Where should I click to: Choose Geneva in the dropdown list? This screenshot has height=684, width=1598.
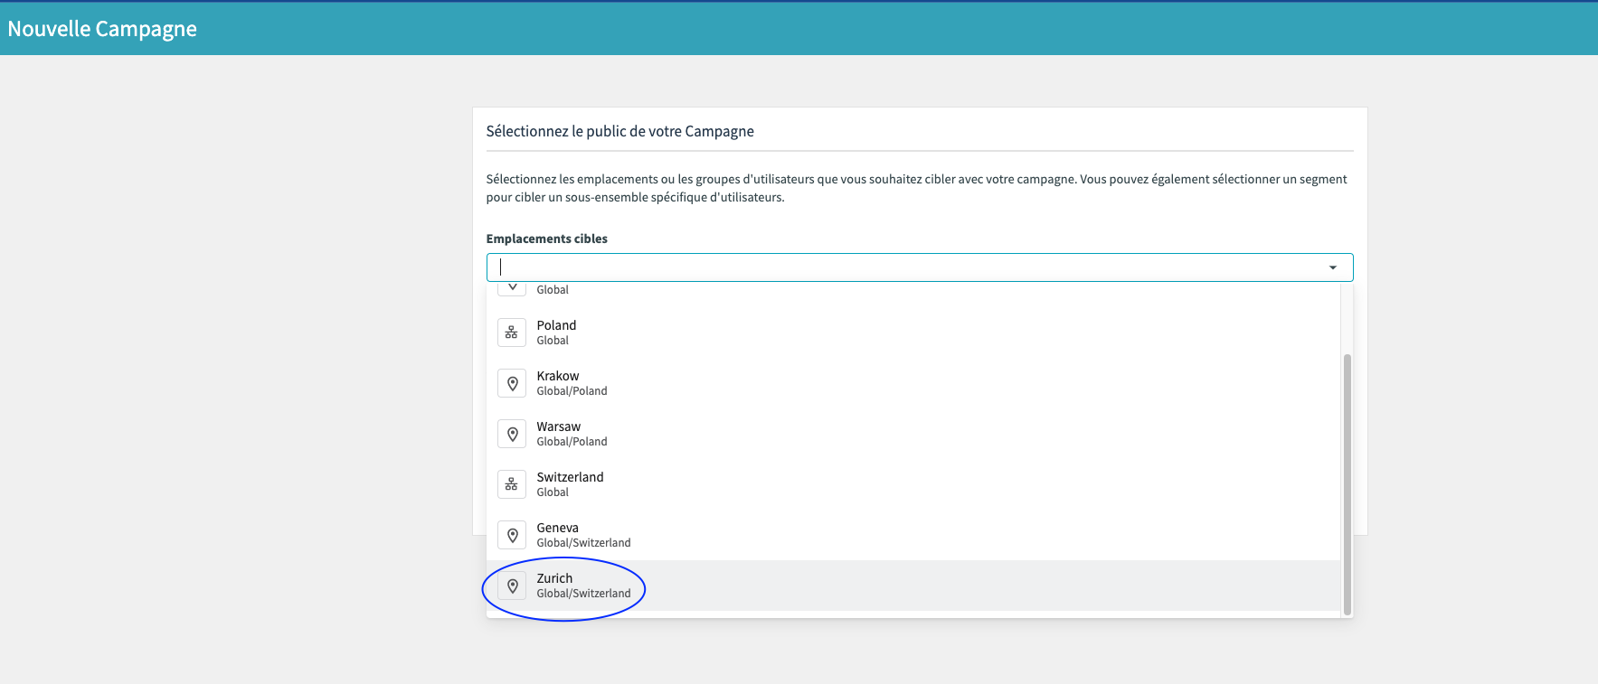557,528
